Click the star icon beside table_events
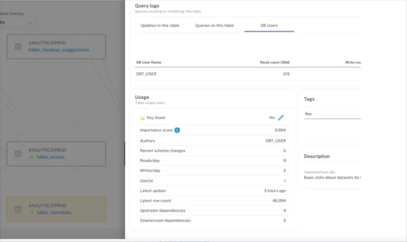 [x=32, y=157]
